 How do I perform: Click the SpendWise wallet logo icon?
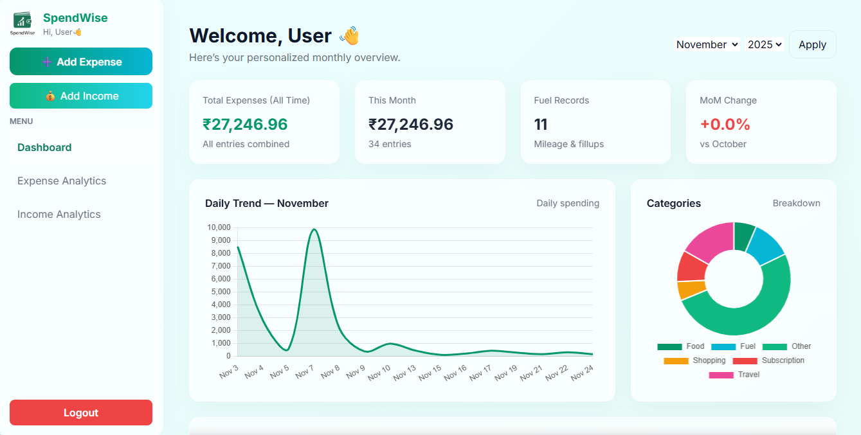point(23,24)
